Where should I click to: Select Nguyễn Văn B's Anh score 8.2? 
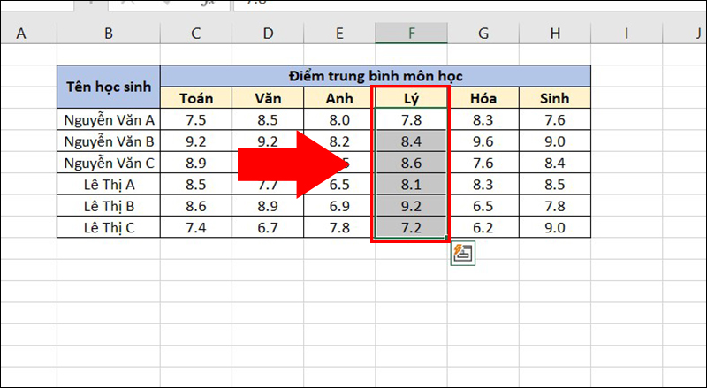pos(339,141)
